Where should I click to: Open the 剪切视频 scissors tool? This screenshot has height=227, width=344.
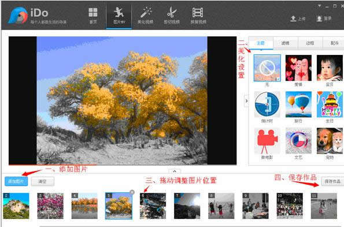tap(172, 12)
